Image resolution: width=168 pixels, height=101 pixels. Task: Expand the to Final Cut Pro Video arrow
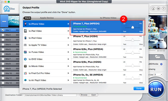click(68, 73)
